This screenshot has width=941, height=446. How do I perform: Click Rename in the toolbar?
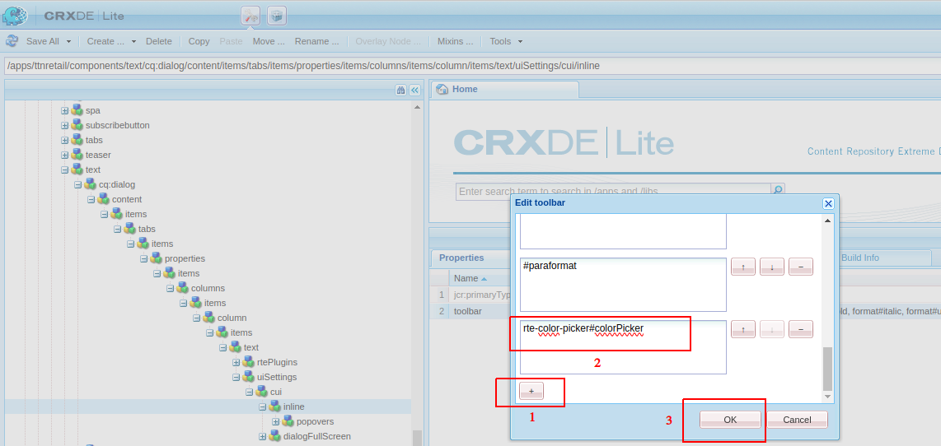[x=316, y=41]
